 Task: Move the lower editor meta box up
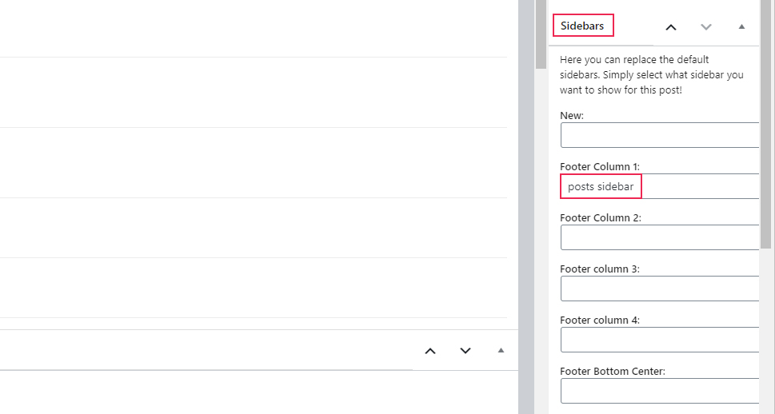[x=430, y=351]
